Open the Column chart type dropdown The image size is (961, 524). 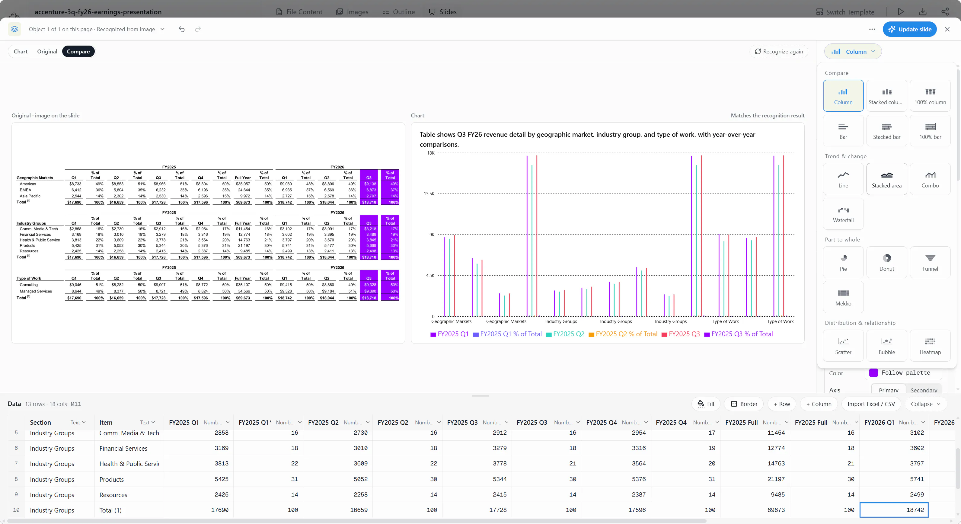click(x=852, y=52)
